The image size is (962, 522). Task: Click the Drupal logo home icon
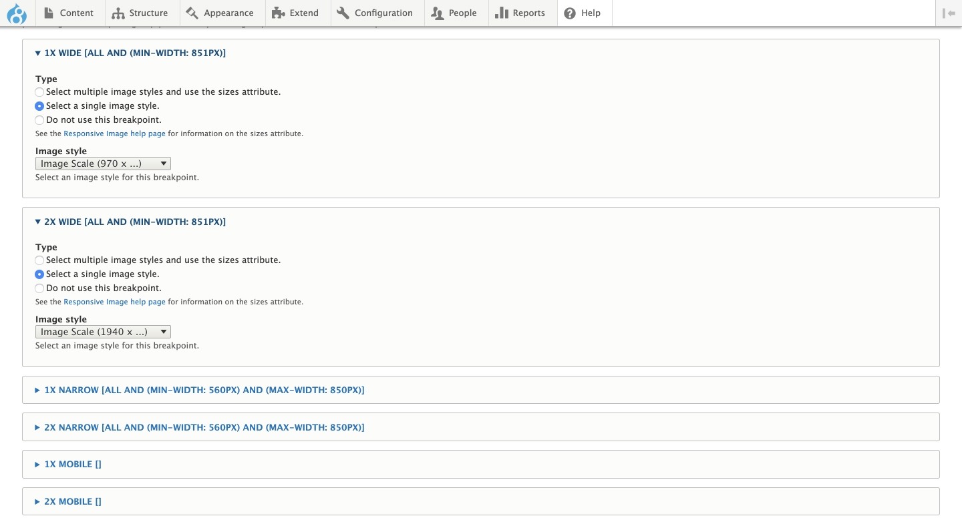[x=17, y=13]
